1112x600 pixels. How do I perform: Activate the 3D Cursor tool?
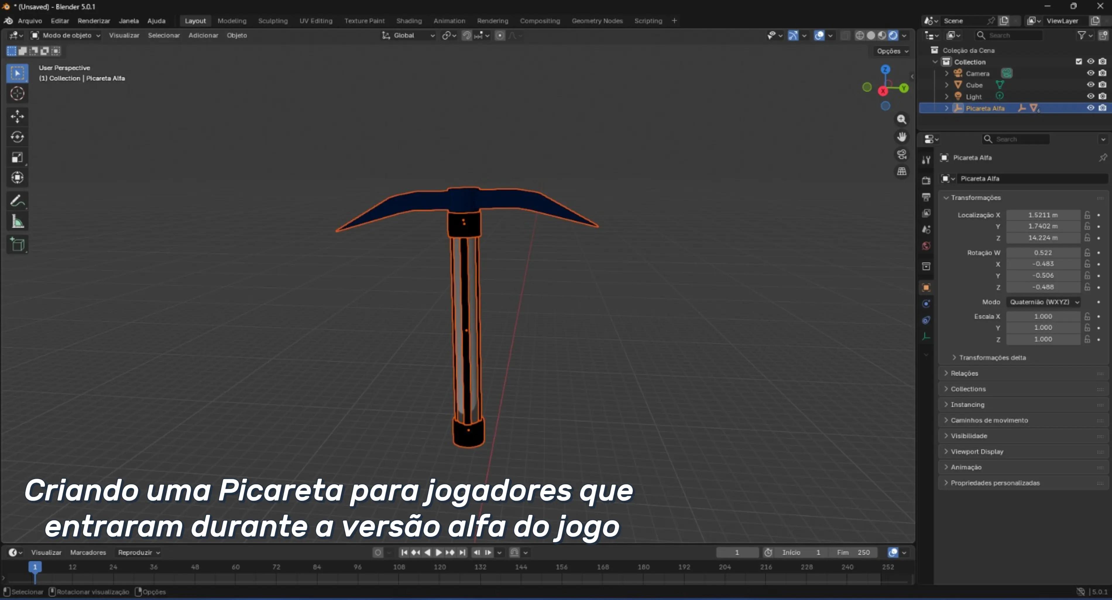17,94
